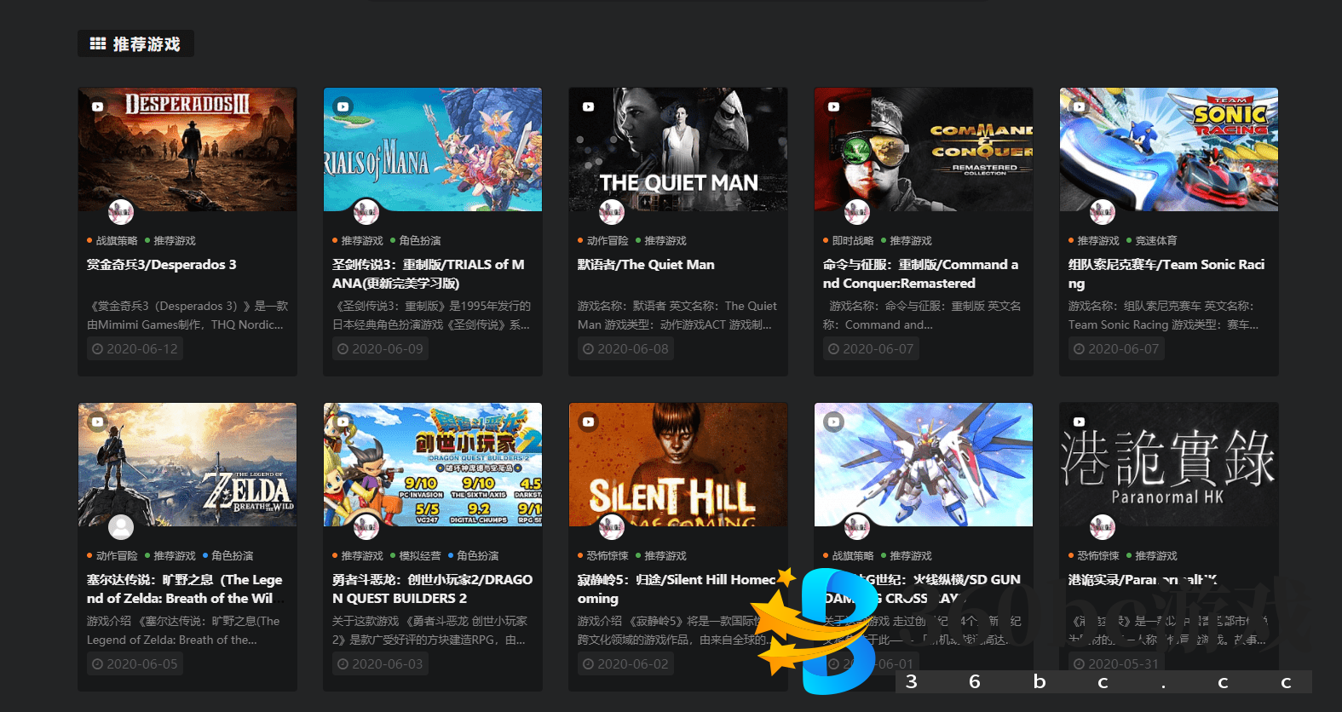Select the 战旗策略 tag on the SD Gundam card
The height and width of the screenshot is (712, 1342).
853,556
